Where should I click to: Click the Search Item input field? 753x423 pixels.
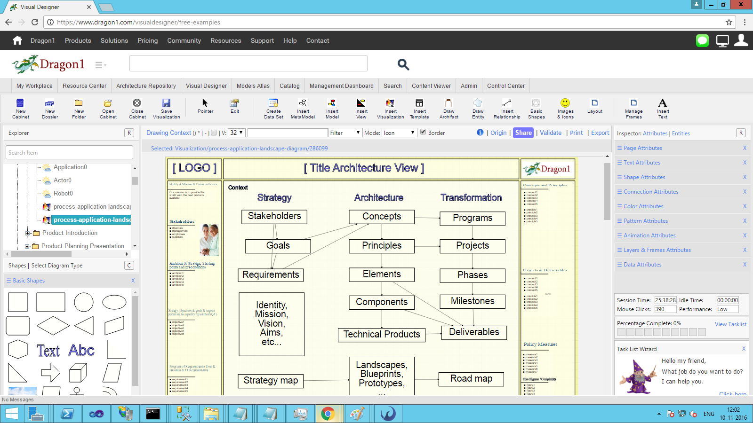pyautogui.click(x=70, y=153)
